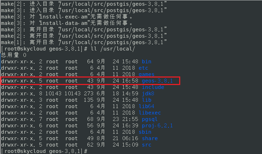Viewport: 262px width, 154px height.
Task: Click the 'install-exec-am' make message line
Action: click(67, 17)
